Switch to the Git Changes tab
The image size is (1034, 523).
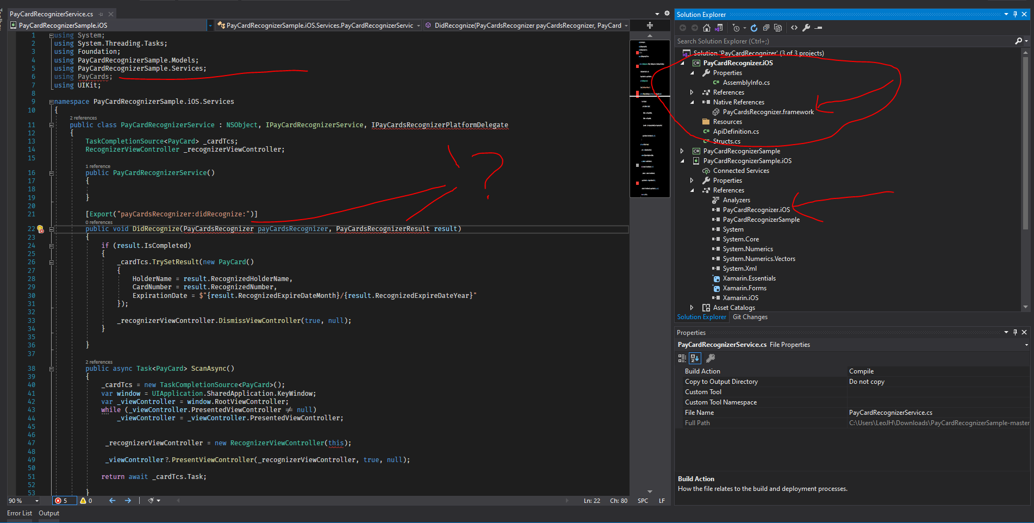(x=750, y=317)
